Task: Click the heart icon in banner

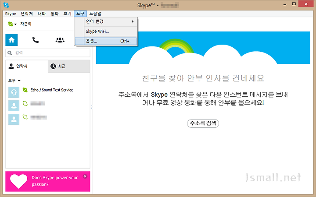Action: point(18,181)
